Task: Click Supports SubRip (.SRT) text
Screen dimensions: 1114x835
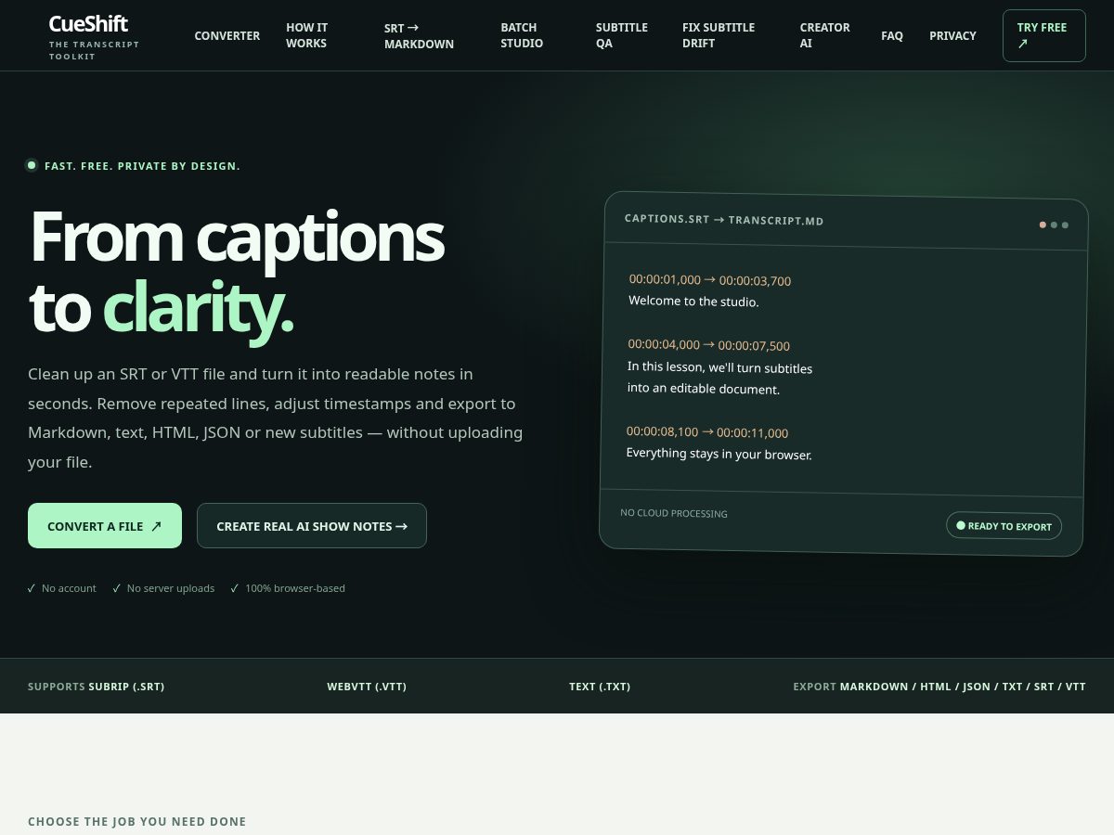Action: tap(97, 687)
